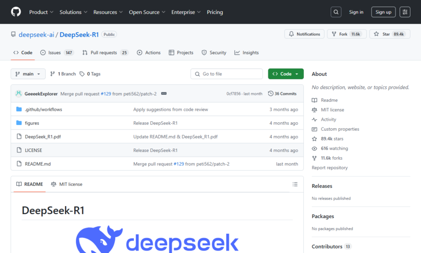Switch to the Issues tab
The width and height of the screenshot is (421, 253).
tap(57, 53)
